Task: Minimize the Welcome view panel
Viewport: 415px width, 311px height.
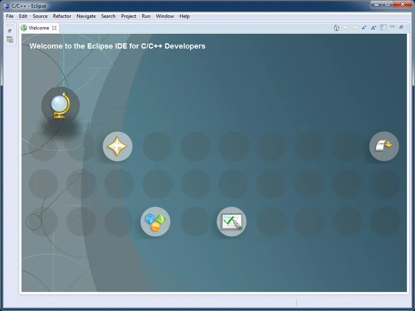Action: (x=392, y=27)
